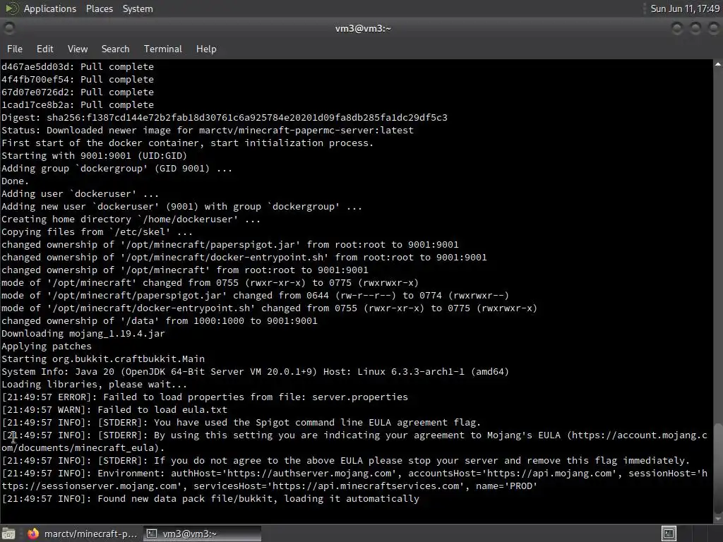Image resolution: width=723 pixels, height=542 pixels.
Task: Click the 'Adding user `dockeruser' ...' line
Action: pos(80,193)
